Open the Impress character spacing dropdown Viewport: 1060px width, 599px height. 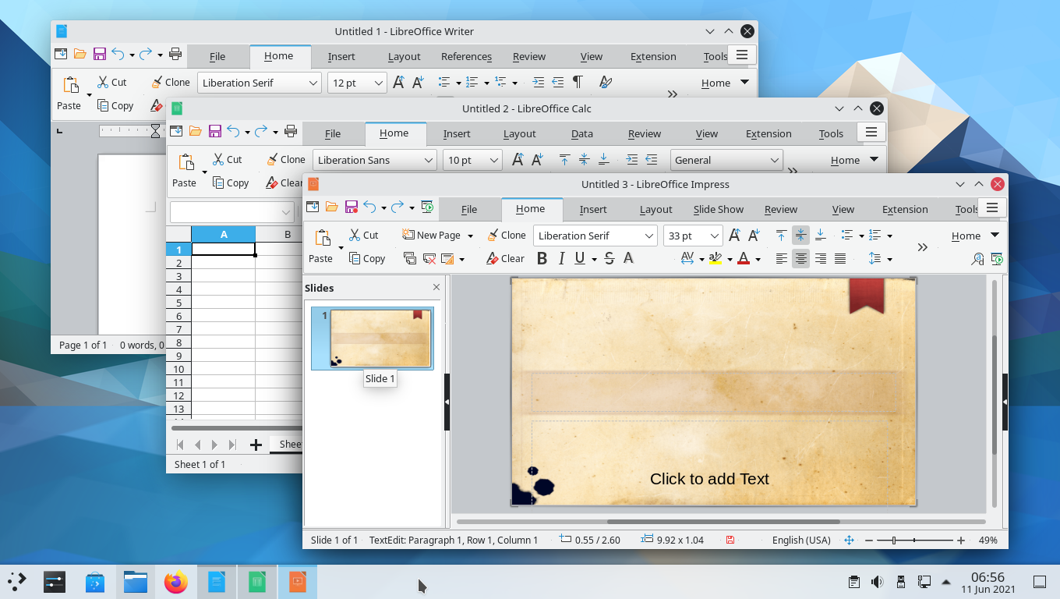click(701, 259)
